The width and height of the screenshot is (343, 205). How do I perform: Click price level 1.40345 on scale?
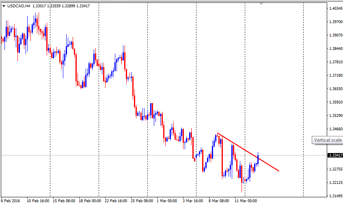(336, 8)
